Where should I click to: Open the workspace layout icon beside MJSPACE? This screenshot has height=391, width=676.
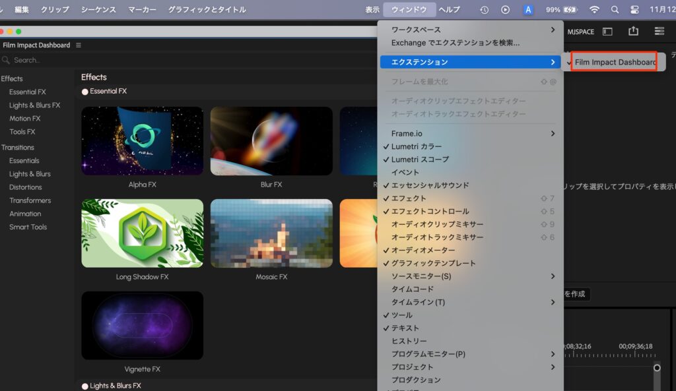coord(607,31)
